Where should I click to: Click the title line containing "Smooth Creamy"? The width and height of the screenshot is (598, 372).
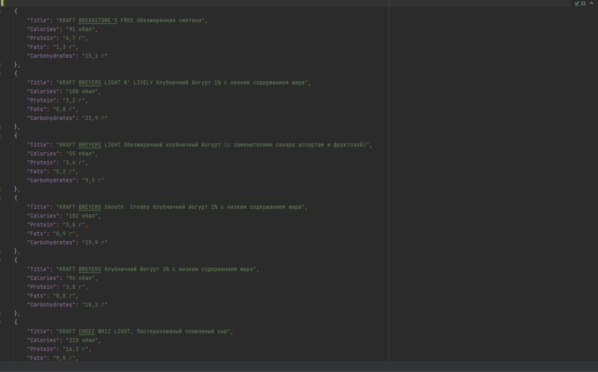coord(167,207)
